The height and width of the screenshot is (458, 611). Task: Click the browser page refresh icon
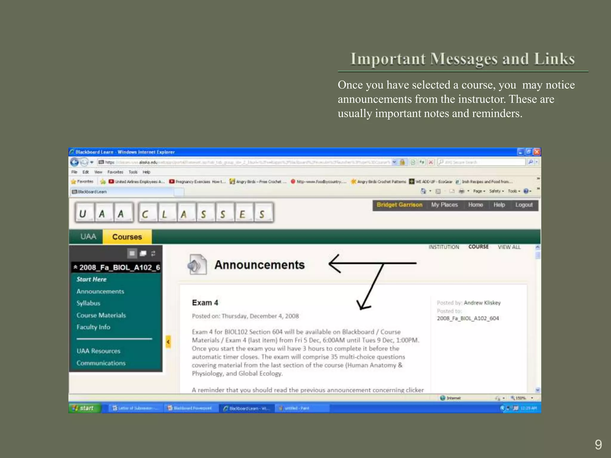[413, 162]
